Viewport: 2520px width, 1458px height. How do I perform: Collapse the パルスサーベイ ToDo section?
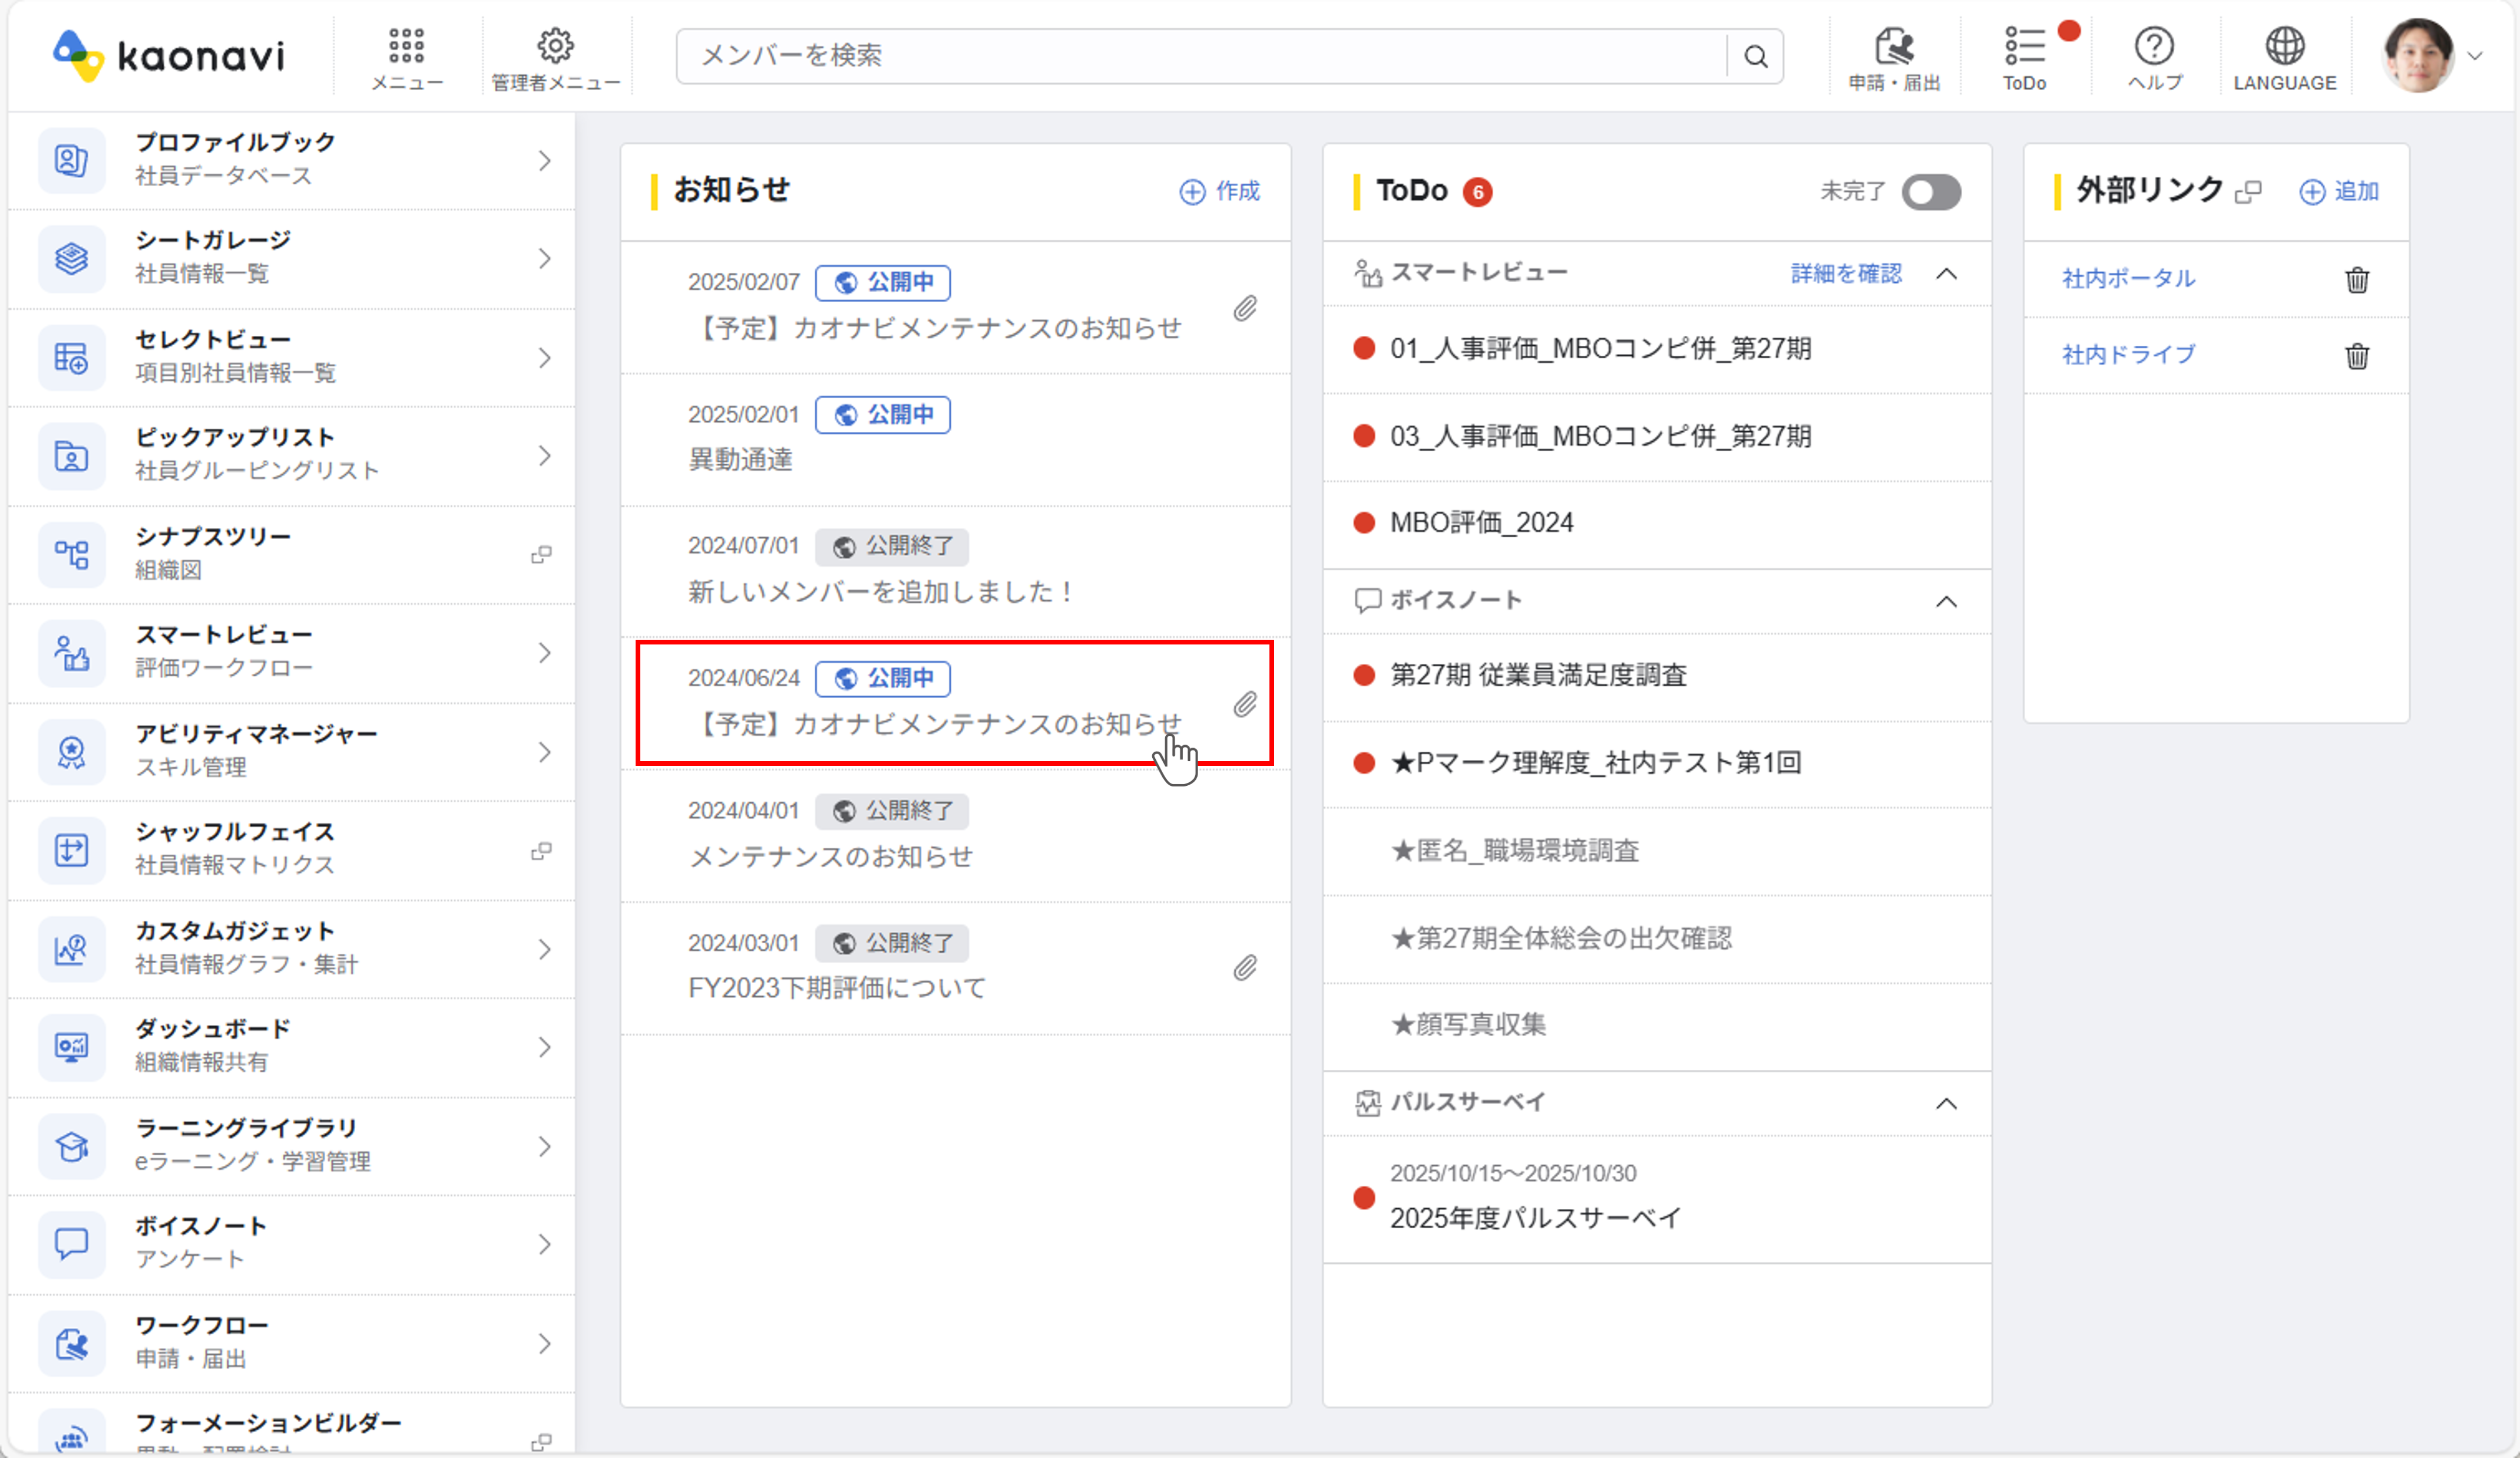1946,1103
